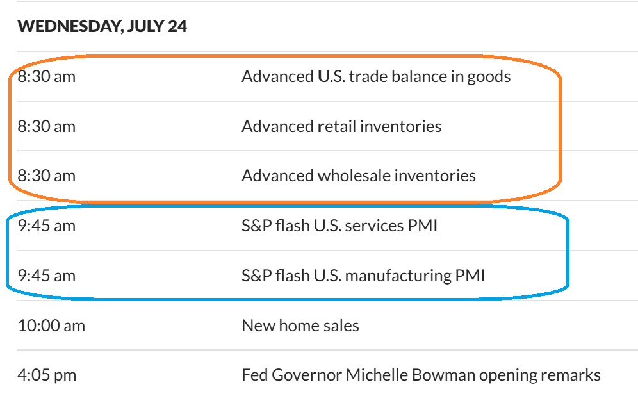Select the Advanced retail inventories event
The width and height of the screenshot is (638, 396).
[341, 126]
